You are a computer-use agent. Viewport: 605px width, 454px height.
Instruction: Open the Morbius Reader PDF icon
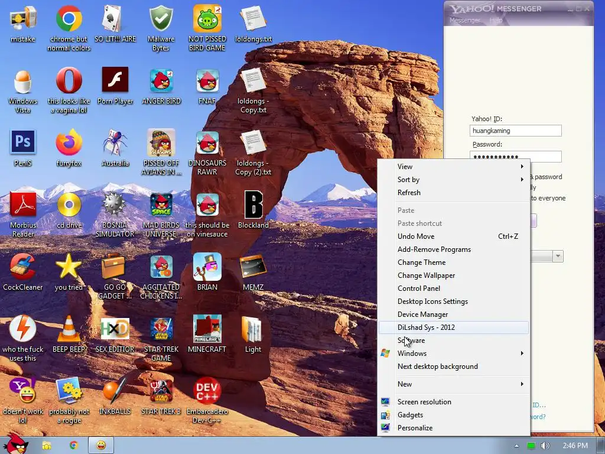[23, 205]
